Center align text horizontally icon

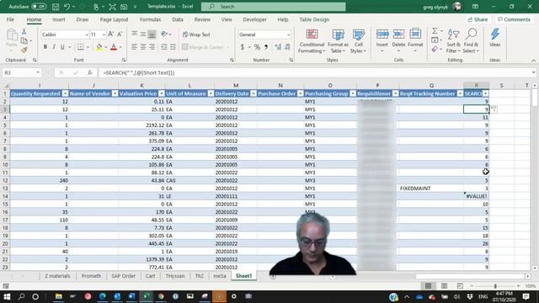[143, 47]
